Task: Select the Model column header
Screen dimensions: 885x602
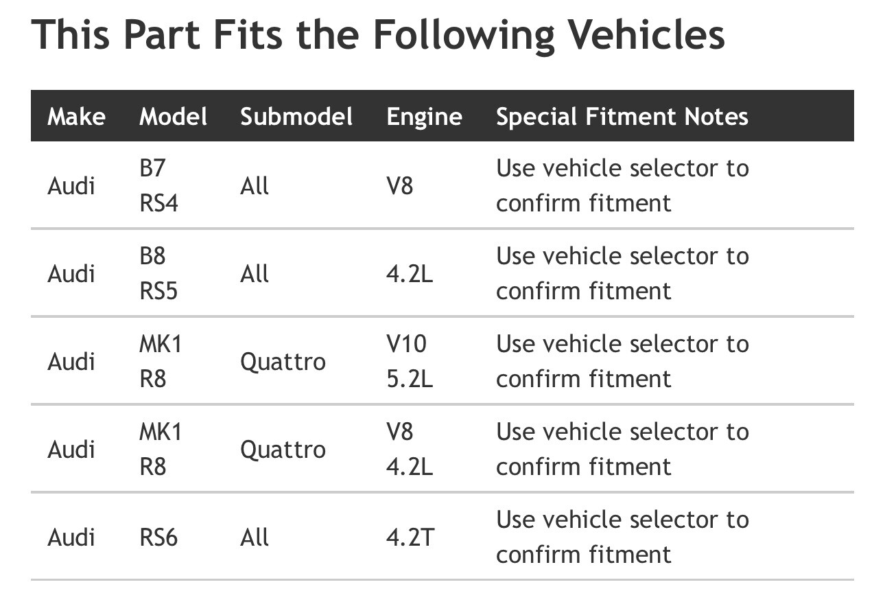Action: [173, 117]
